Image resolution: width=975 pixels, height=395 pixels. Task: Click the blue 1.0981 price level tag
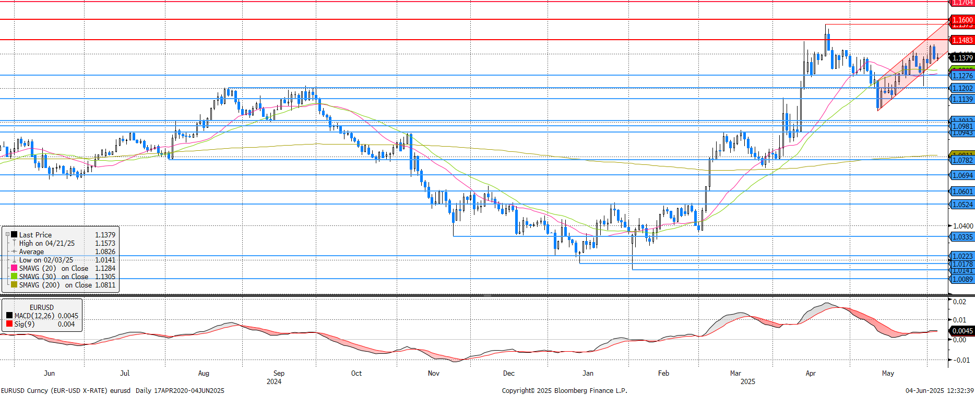click(962, 126)
